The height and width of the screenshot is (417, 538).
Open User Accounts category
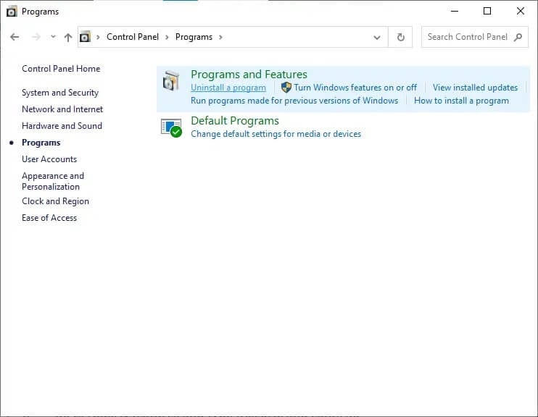pyautogui.click(x=49, y=159)
